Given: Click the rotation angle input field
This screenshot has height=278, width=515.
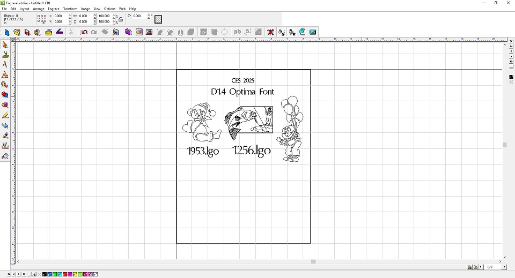Looking at the screenshot, I should click(x=139, y=16).
